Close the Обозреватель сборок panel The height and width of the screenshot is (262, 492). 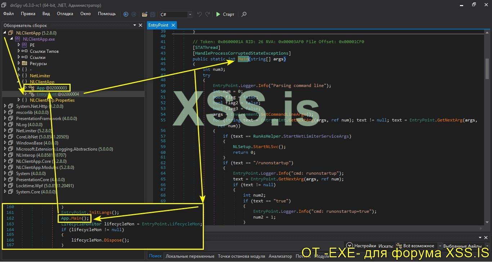[141, 25]
